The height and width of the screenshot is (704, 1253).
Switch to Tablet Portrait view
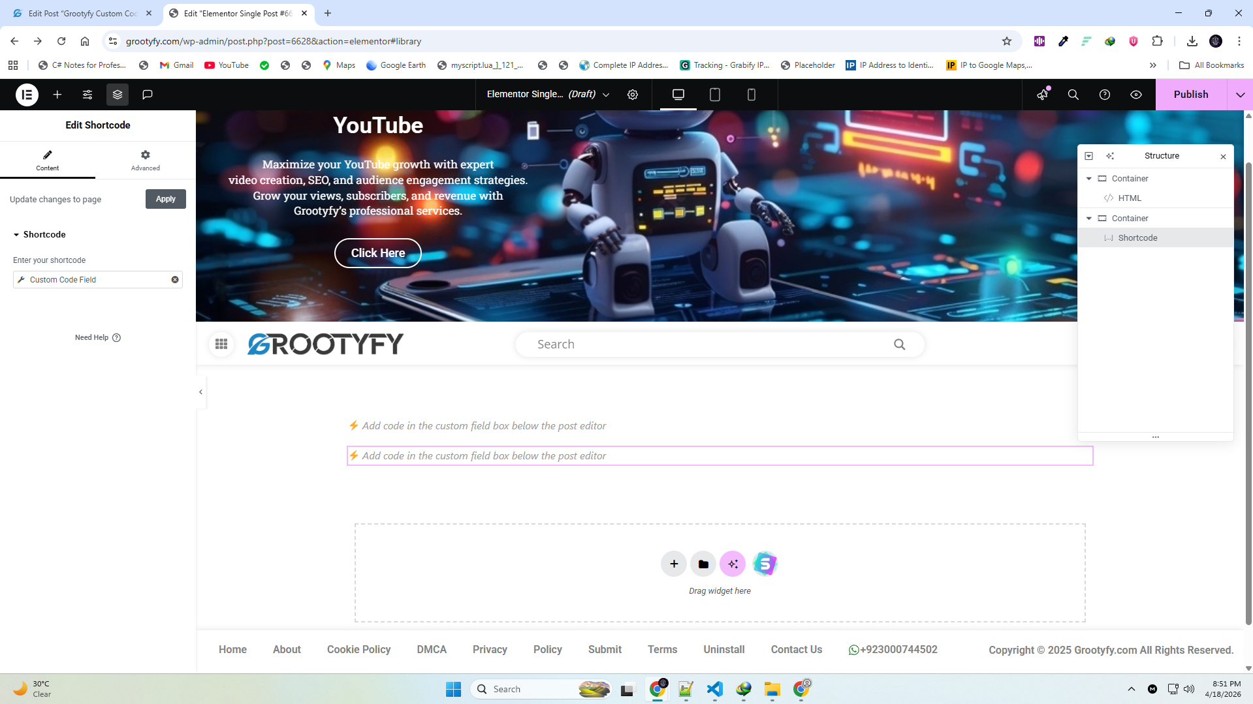coord(714,95)
